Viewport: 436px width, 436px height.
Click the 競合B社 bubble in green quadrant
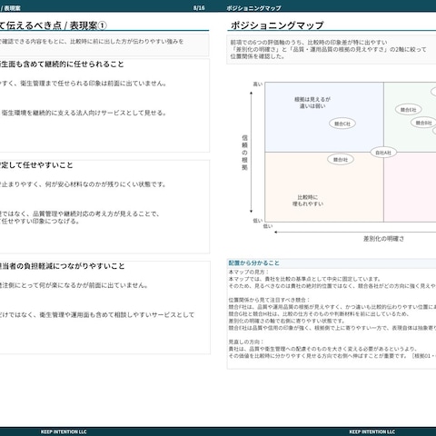(x=423, y=123)
